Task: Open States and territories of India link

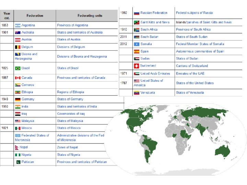Action: point(77,107)
